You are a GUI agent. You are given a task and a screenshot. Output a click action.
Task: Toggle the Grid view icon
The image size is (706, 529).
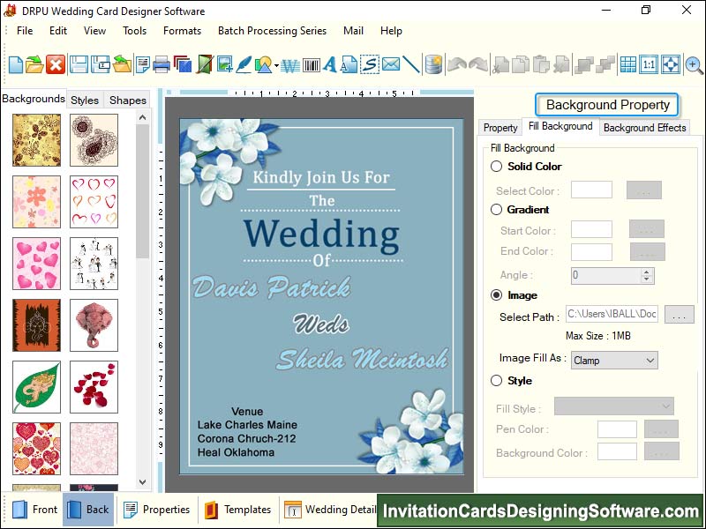(x=627, y=64)
